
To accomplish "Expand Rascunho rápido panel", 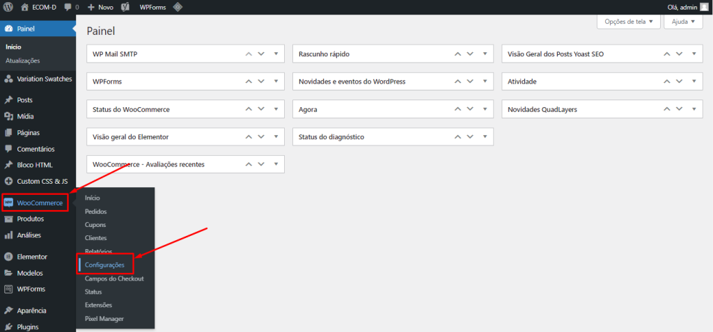I will pos(485,54).
